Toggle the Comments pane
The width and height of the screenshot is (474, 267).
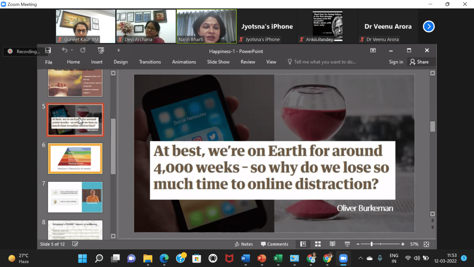274,244
